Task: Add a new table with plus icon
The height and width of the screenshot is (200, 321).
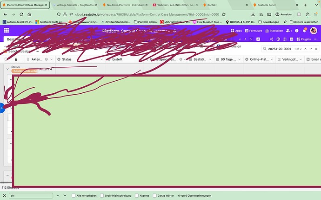Action: click(x=258, y=39)
